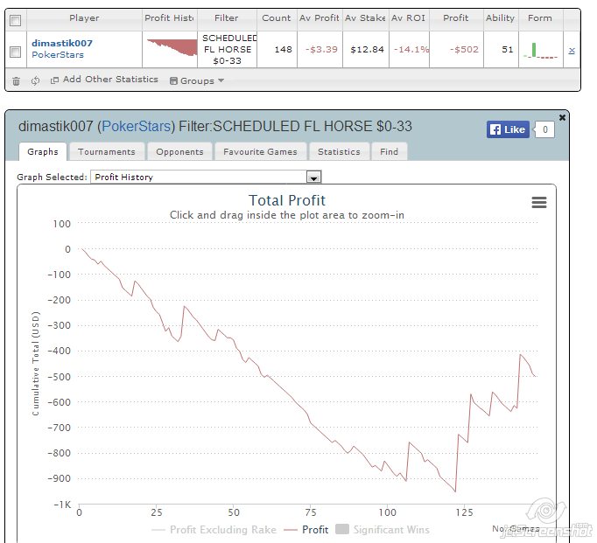Sort by the Form column header
The height and width of the screenshot is (543, 597).
pyautogui.click(x=540, y=17)
